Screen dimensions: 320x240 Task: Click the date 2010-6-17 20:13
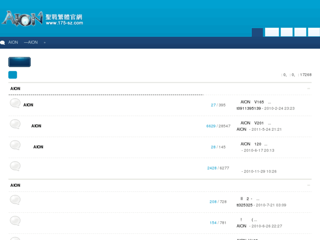(x=259, y=150)
